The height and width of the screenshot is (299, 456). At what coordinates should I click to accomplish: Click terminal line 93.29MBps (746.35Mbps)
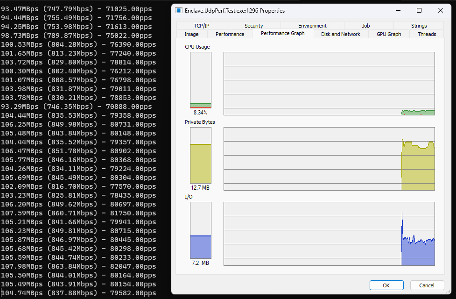click(x=76, y=107)
